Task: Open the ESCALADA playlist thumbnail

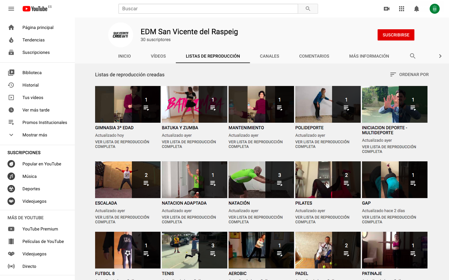Action: pyautogui.click(x=128, y=180)
